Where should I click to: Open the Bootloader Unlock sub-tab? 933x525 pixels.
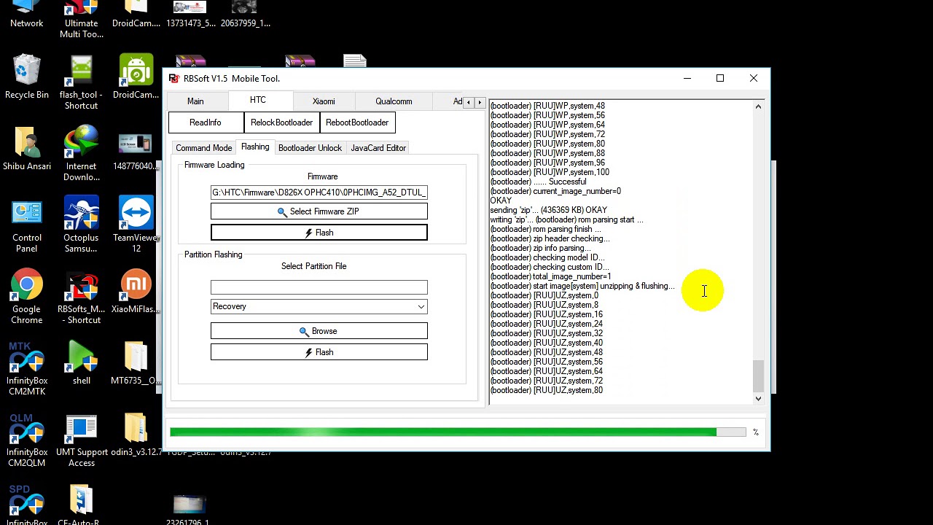tap(310, 148)
